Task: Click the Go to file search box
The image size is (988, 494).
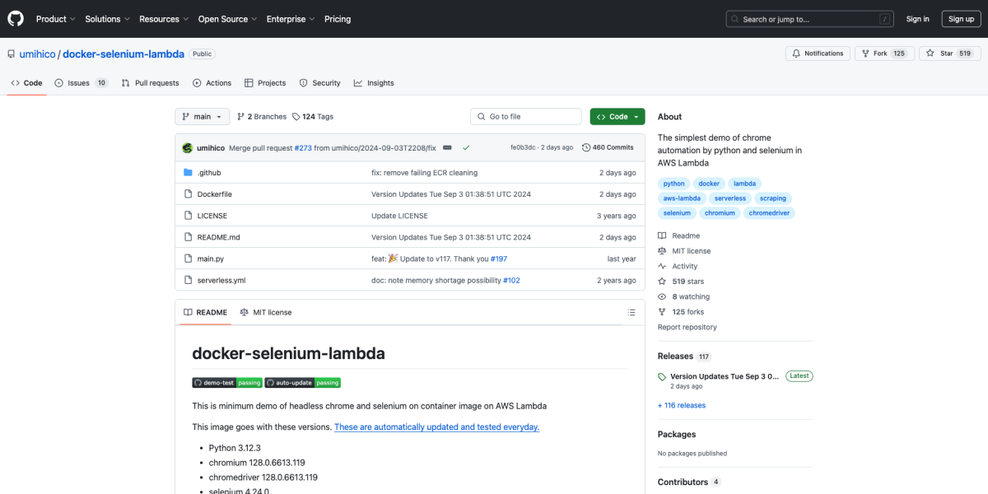Action: pos(525,116)
